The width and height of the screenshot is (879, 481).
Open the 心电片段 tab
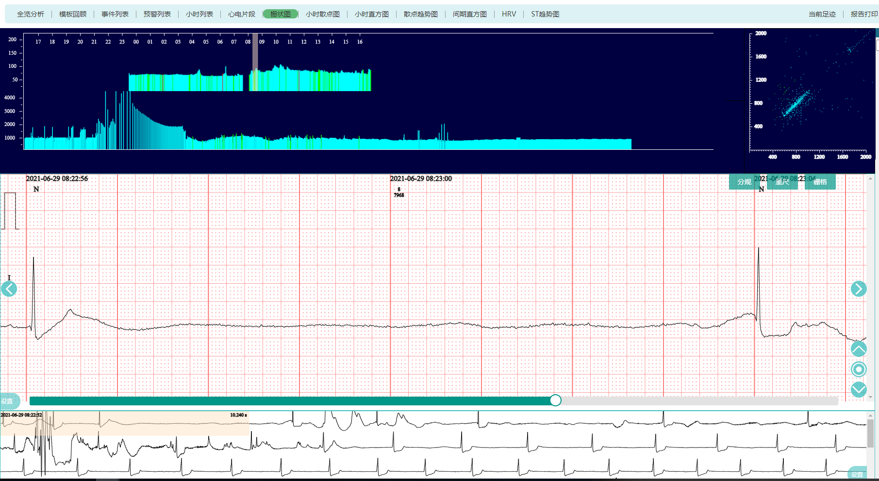(x=241, y=14)
